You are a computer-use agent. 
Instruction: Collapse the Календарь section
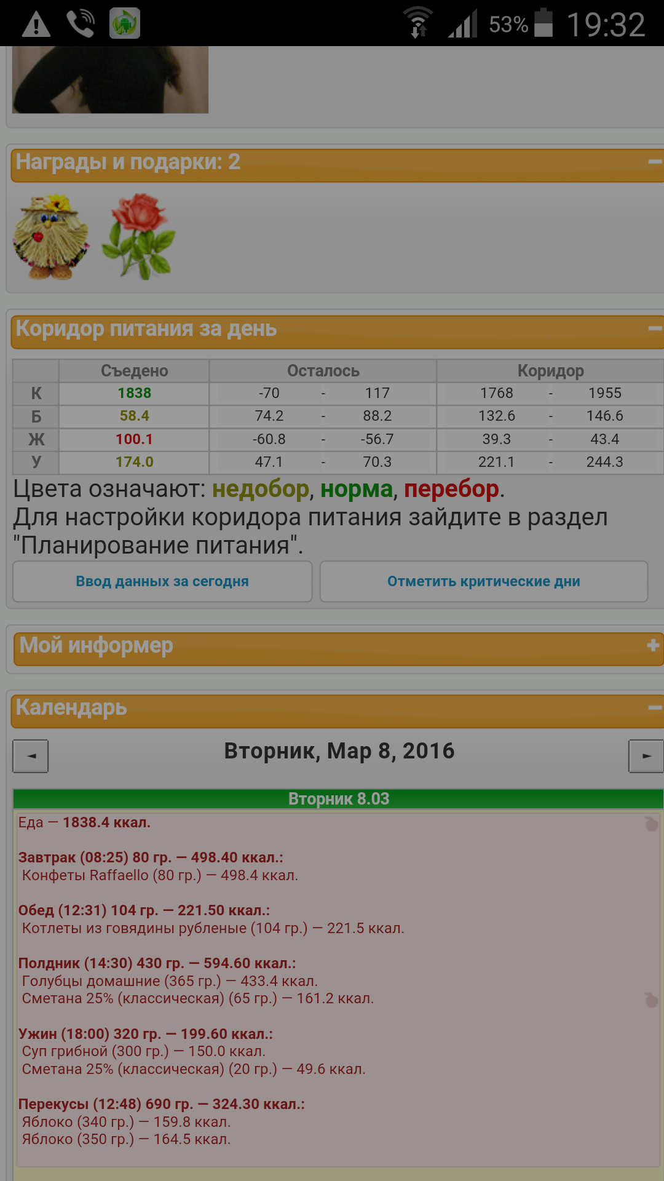pos(654,708)
